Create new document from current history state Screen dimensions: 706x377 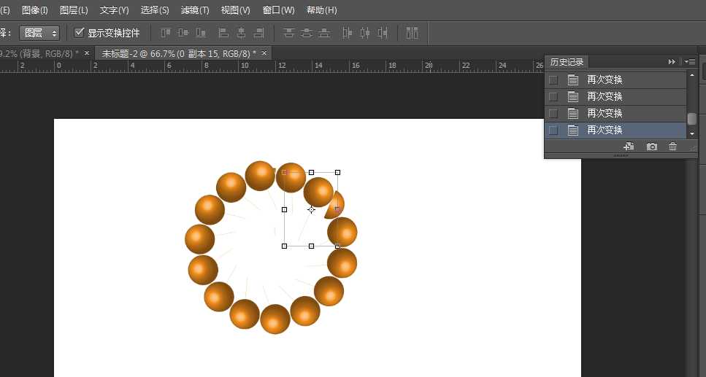tap(628, 147)
